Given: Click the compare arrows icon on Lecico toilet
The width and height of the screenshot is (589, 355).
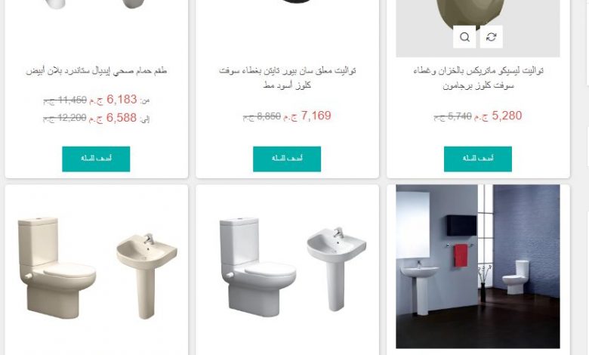Looking at the screenshot, I should point(492,37).
